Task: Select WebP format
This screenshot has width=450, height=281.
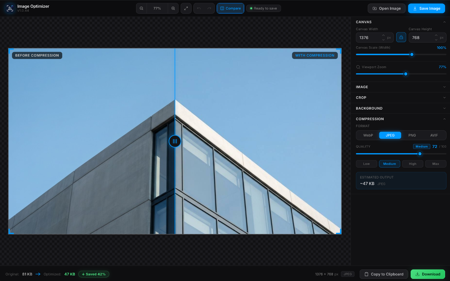Action: point(368,135)
